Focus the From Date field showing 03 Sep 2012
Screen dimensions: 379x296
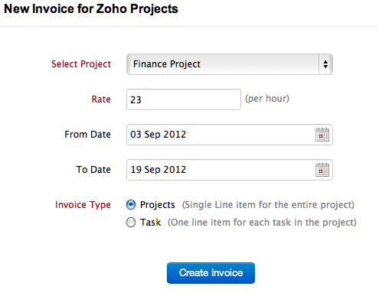click(x=230, y=135)
